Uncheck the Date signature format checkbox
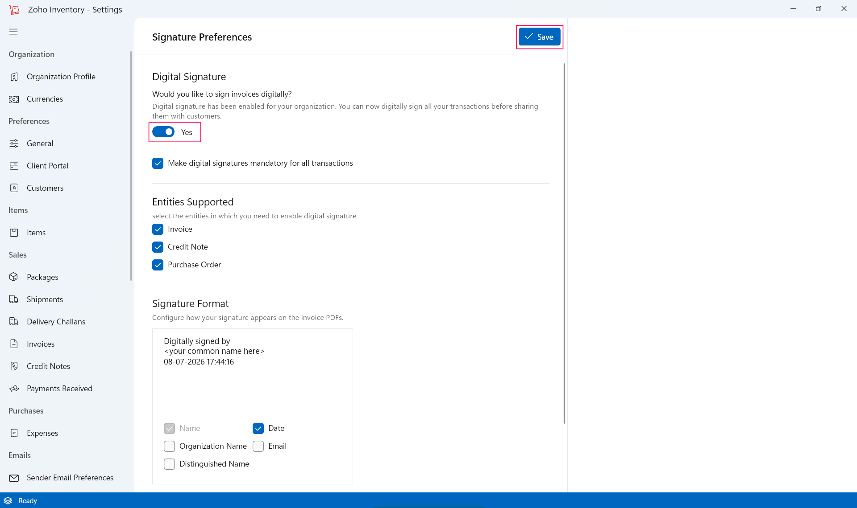857x508 pixels. tap(258, 428)
